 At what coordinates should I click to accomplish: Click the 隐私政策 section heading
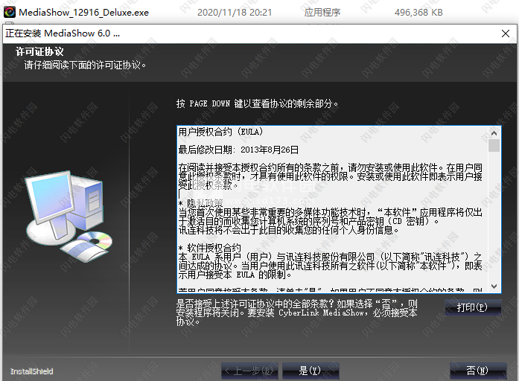click(201, 202)
